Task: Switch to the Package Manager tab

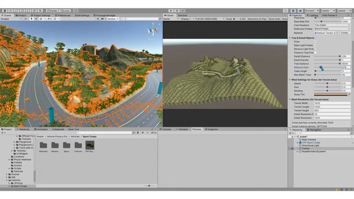Action: click(x=104, y=15)
